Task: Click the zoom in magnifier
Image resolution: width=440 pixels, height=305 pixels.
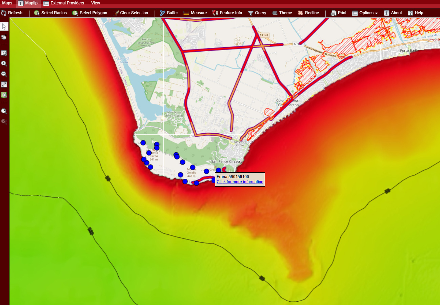Action: [x=4, y=64]
